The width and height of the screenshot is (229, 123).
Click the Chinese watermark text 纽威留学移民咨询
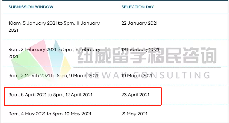pyautogui.click(x=147, y=55)
